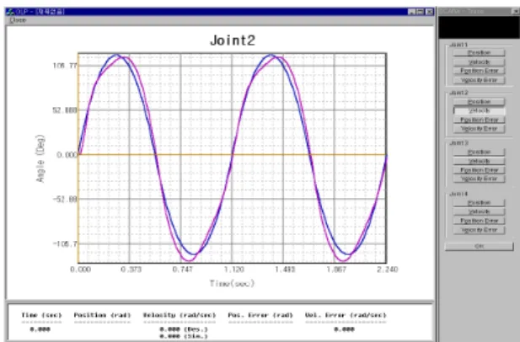Minimize the Joint2 plot window
The image size is (520, 342).
(x=411, y=12)
